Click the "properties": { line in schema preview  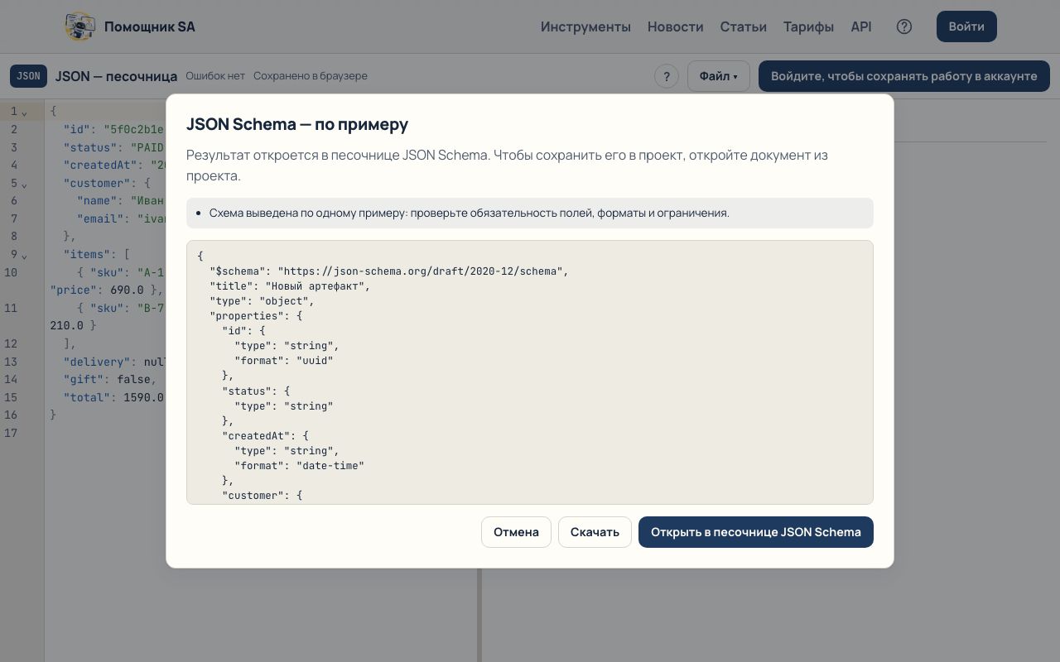click(x=256, y=316)
